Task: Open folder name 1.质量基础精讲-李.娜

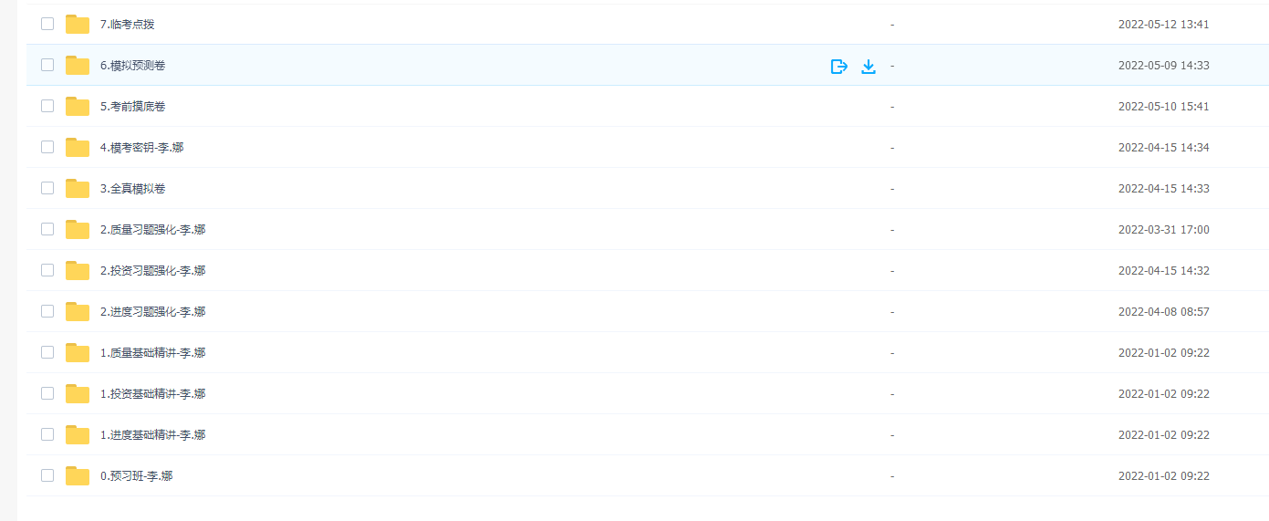Action: coord(152,353)
